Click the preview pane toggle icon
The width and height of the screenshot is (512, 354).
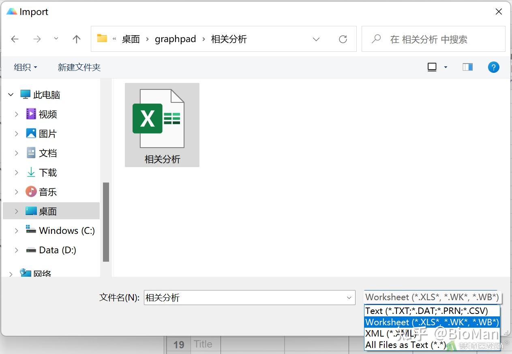coord(467,67)
